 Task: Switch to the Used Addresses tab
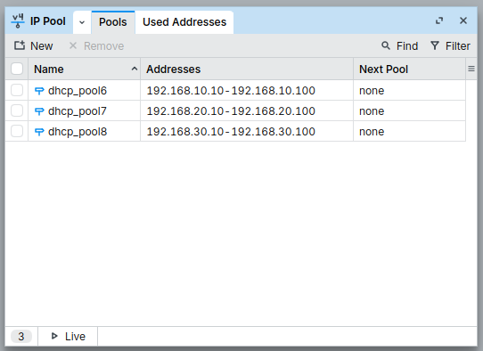click(184, 22)
